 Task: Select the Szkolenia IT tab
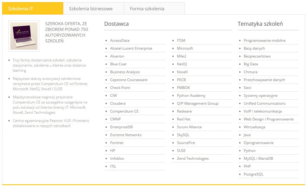[x=21, y=8]
